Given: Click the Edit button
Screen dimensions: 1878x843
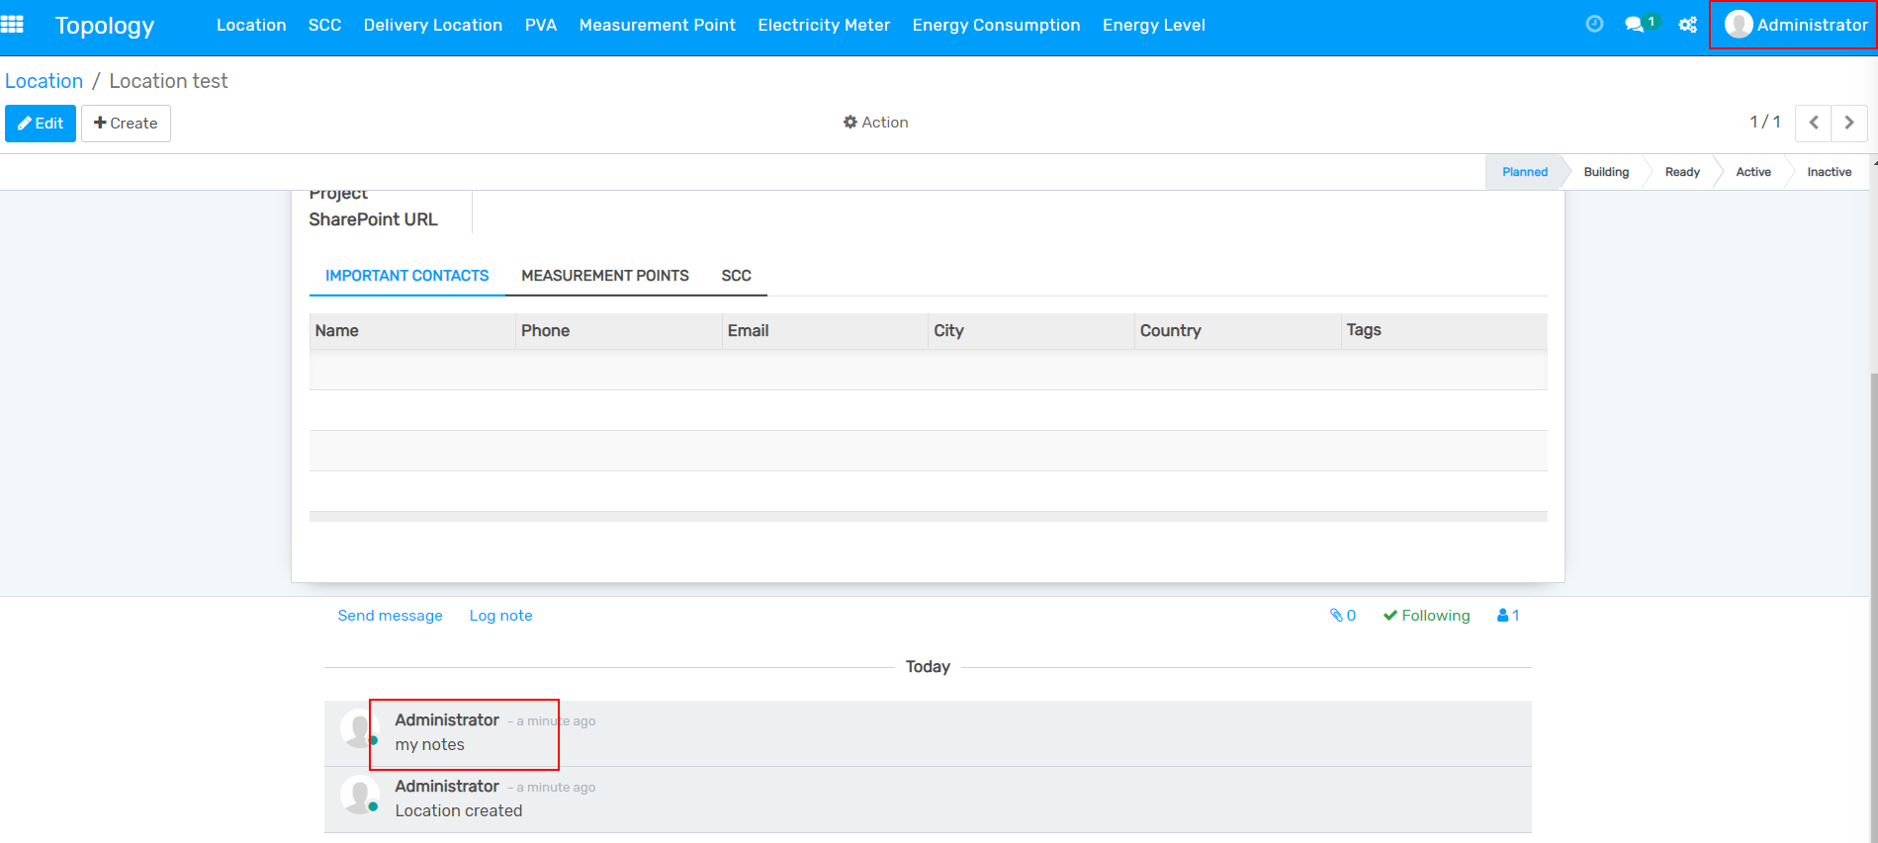Looking at the screenshot, I should point(41,124).
